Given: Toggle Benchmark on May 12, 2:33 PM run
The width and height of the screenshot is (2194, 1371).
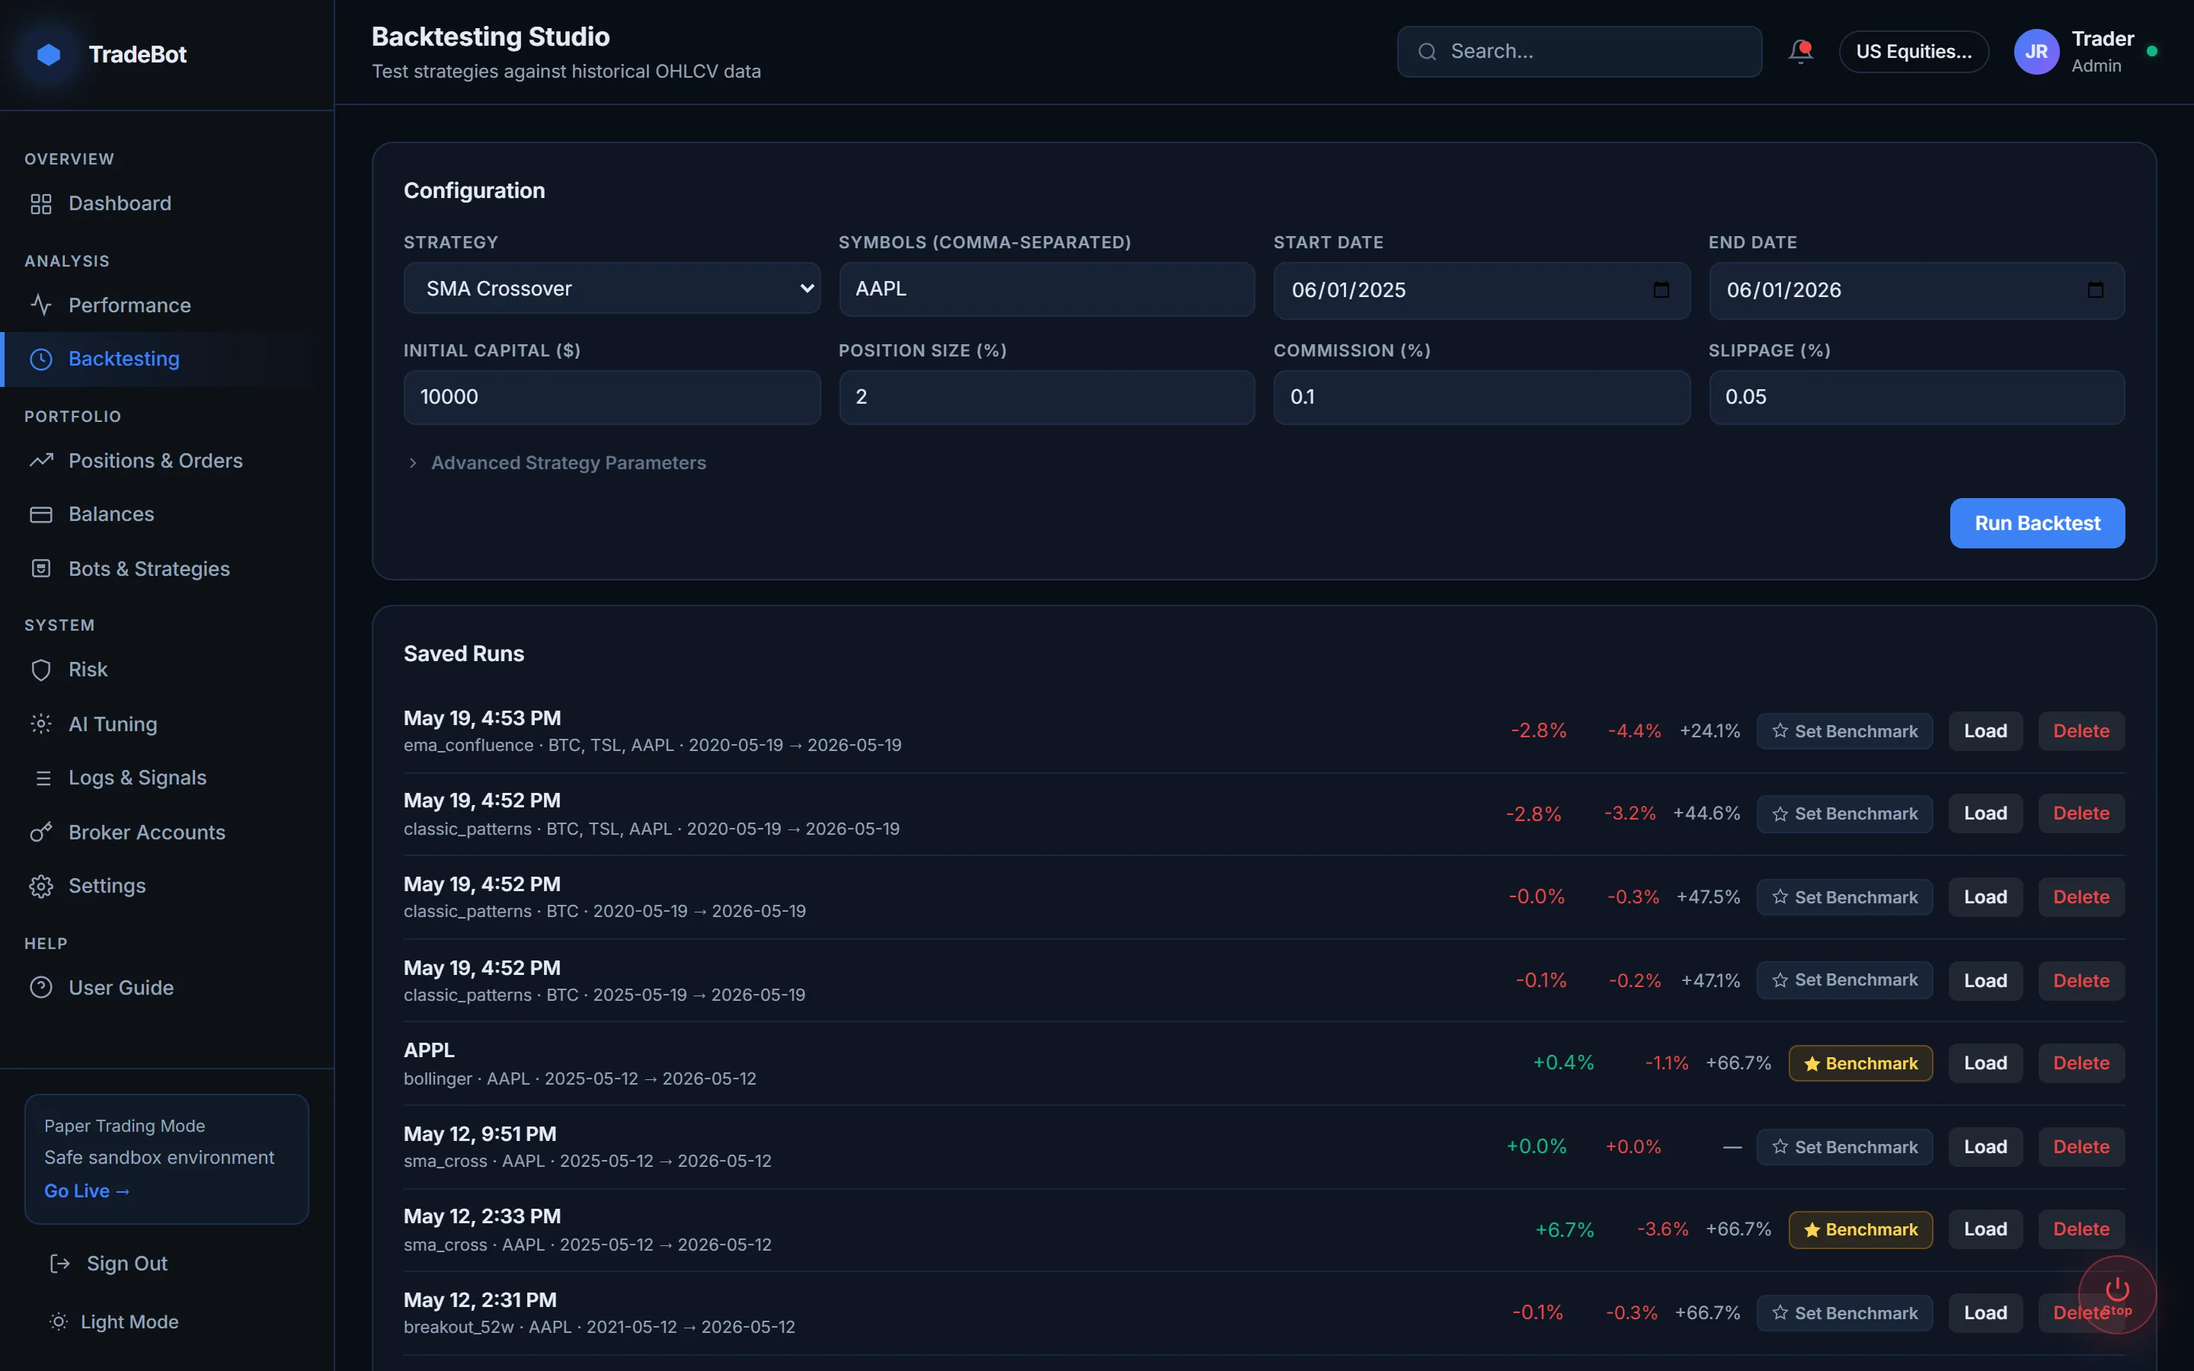Looking at the screenshot, I should (1860, 1229).
